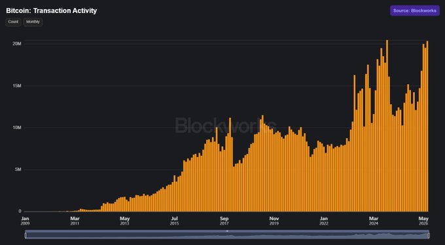
Task: Click the Count filter button
Action: [13, 22]
